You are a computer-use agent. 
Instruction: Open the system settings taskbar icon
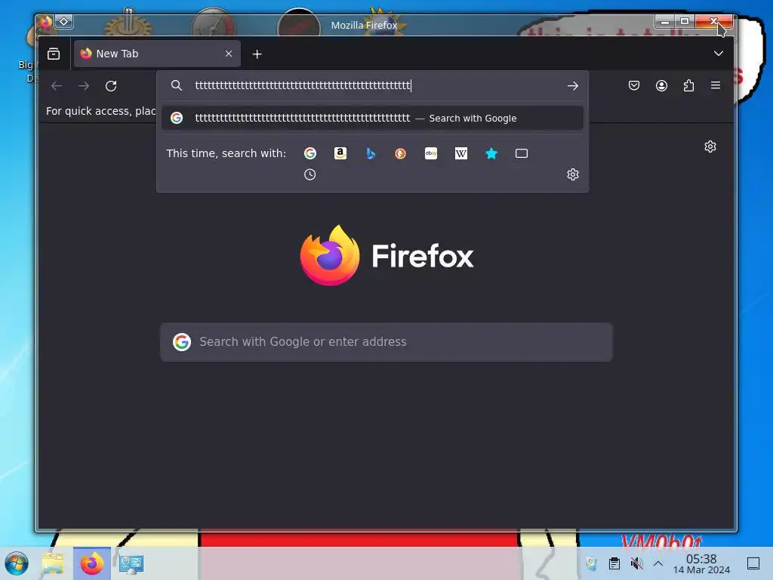pyautogui.click(x=131, y=563)
